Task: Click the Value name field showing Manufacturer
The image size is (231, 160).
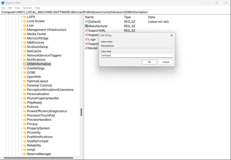Action: click(x=137, y=46)
